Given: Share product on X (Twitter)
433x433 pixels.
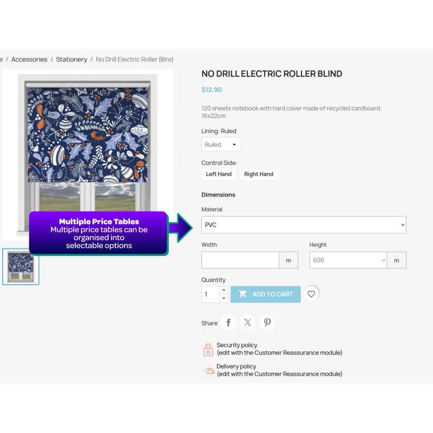Looking at the screenshot, I should point(248,323).
